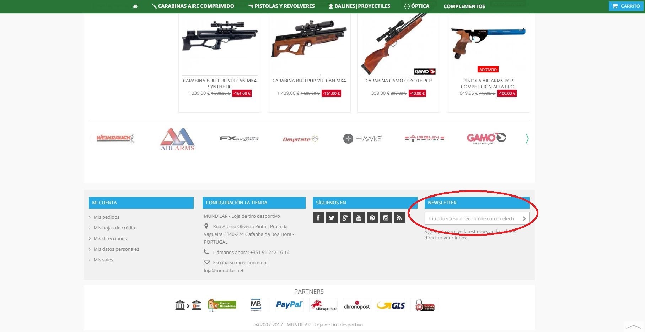645x332 pixels.
Task: Open the Carrito cart button
Action: pos(626,6)
